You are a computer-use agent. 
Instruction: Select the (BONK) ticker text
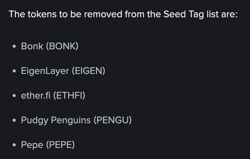62,46
